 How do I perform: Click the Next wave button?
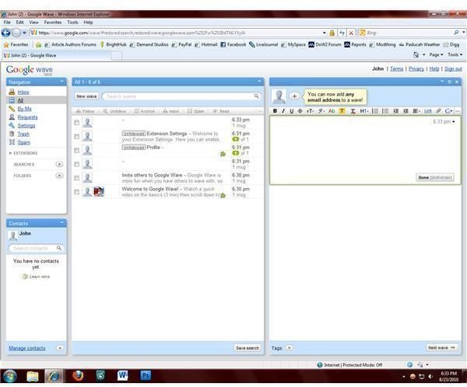(x=441, y=347)
